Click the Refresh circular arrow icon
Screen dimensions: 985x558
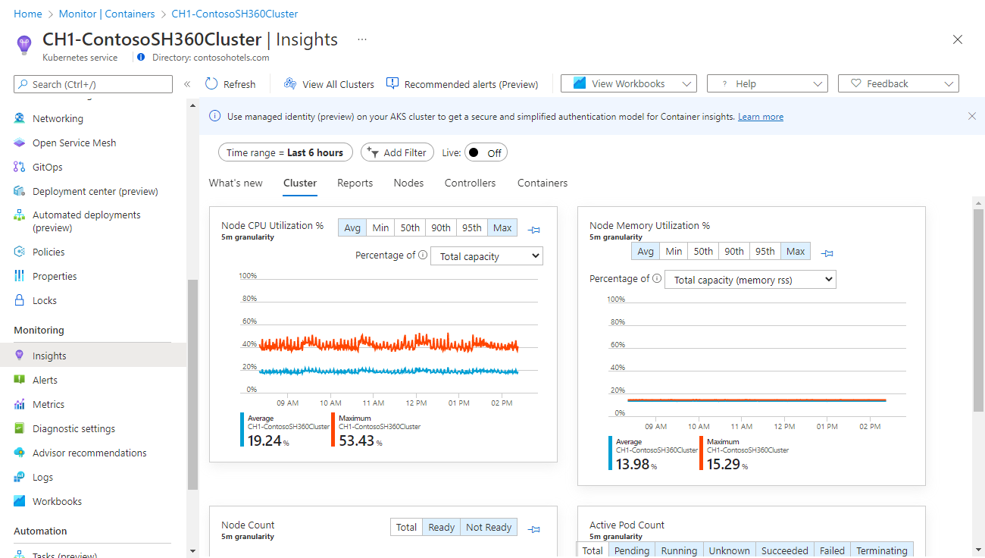click(x=211, y=84)
